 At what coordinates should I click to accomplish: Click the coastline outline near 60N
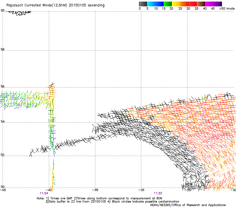click(x=19, y=13)
